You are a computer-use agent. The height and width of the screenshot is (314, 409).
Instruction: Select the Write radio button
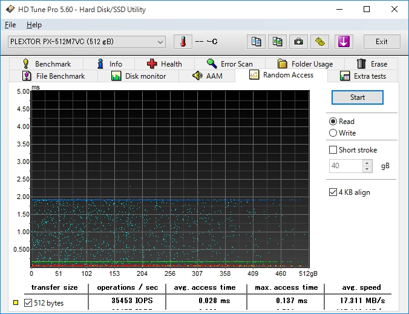tap(333, 133)
